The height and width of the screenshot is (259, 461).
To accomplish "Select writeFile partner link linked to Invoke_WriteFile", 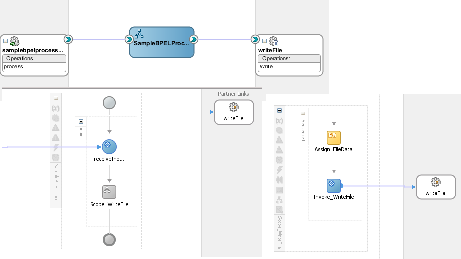I will point(436,187).
